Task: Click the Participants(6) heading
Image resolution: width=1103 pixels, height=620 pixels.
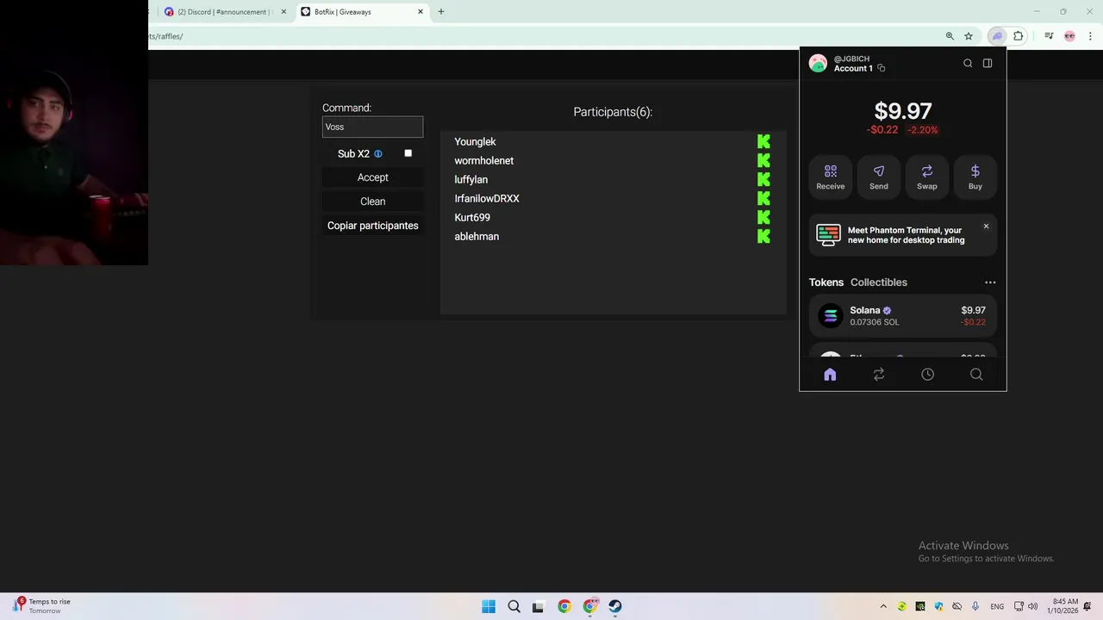Action: 613,112
